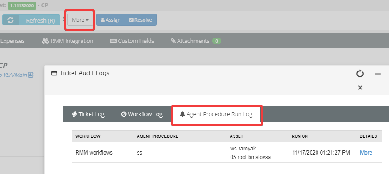Click the contact card icon beside VSA/Main

[x=30, y=75]
